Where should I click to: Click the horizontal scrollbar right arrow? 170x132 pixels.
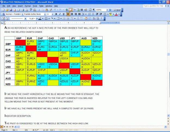click(166, 127)
